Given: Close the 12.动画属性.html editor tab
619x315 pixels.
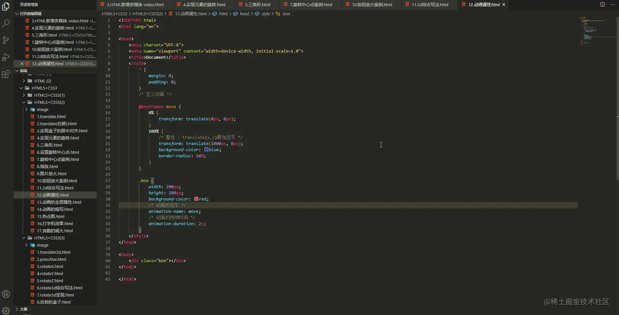Looking at the screenshot, I should click(x=504, y=5).
